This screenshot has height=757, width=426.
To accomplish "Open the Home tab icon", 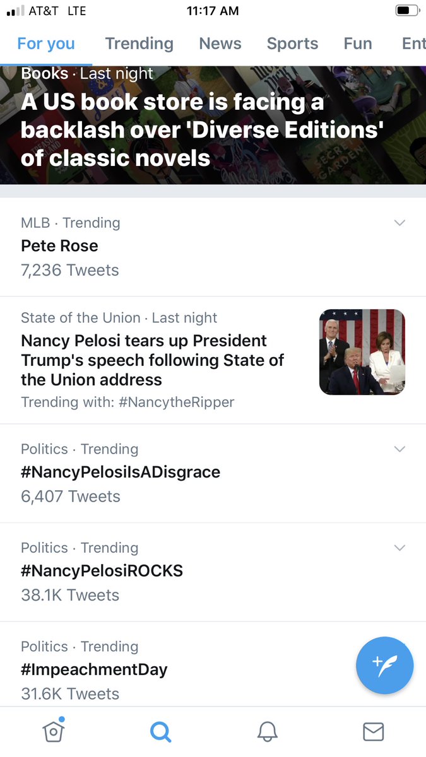I will tap(54, 732).
